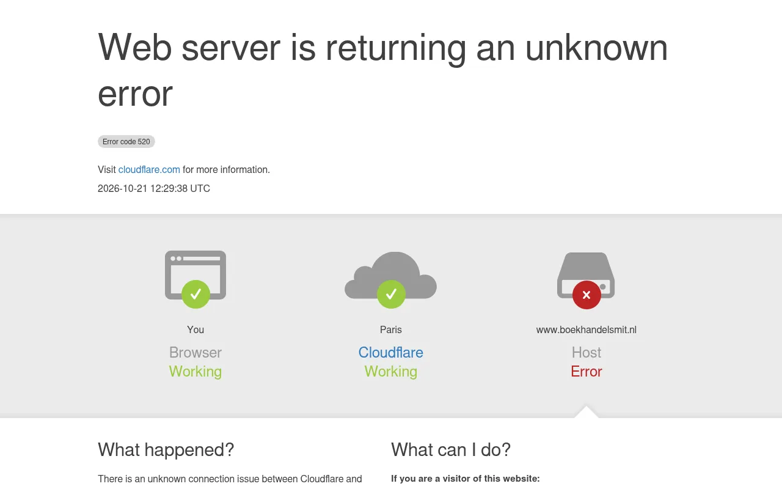This screenshot has height=489, width=782.
Task: Click the www.boekhandelsmit.nl host name
Action: (x=586, y=329)
